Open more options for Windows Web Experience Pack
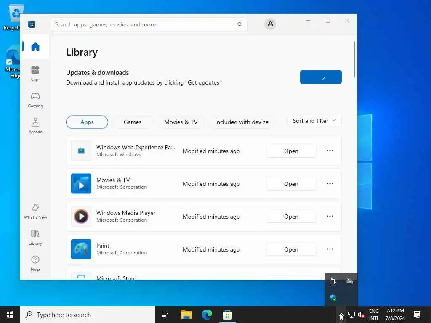This screenshot has height=323, width=431. pyautogui.click(x=330, y=151)
